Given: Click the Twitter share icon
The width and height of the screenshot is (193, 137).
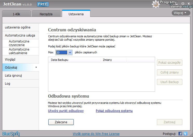Looking at the screenshot, I should pyautogui.click(x=185, y=134).
